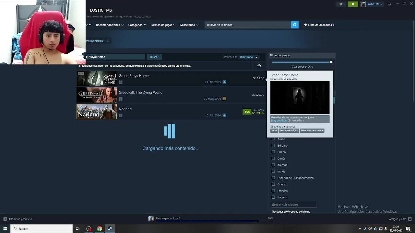The image size is (415, 233).
Task: Check the Búlgaro language filter
Action: coord(273,146)
